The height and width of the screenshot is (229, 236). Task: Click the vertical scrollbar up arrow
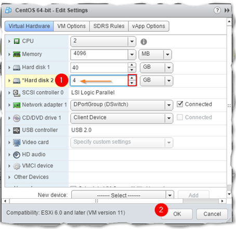229,21
